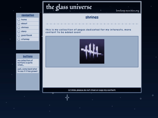Click the (c) 2026 copyright footer text
The height and width of the screenshot is (118, 158).
pos(92,90)
